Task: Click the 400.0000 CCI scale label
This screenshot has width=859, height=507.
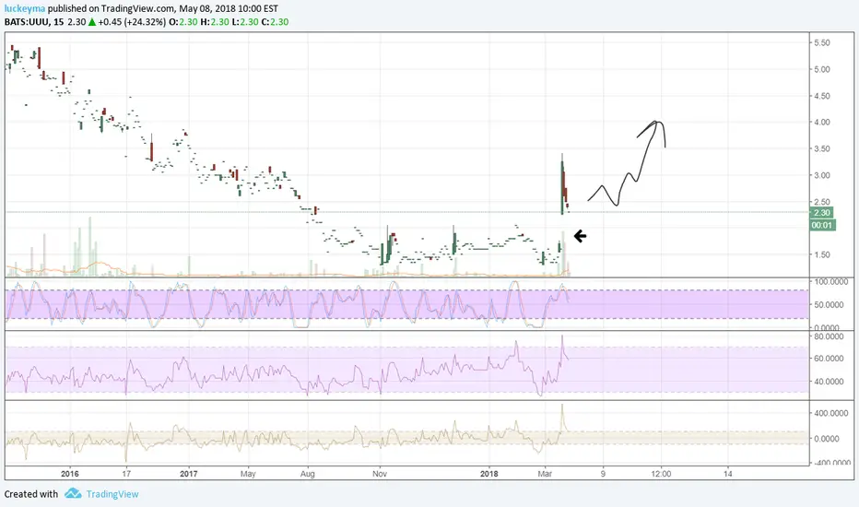Action: coord(831,413)
